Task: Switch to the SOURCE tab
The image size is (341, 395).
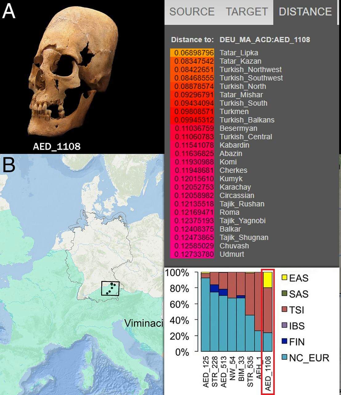Action: coord(192,12)
